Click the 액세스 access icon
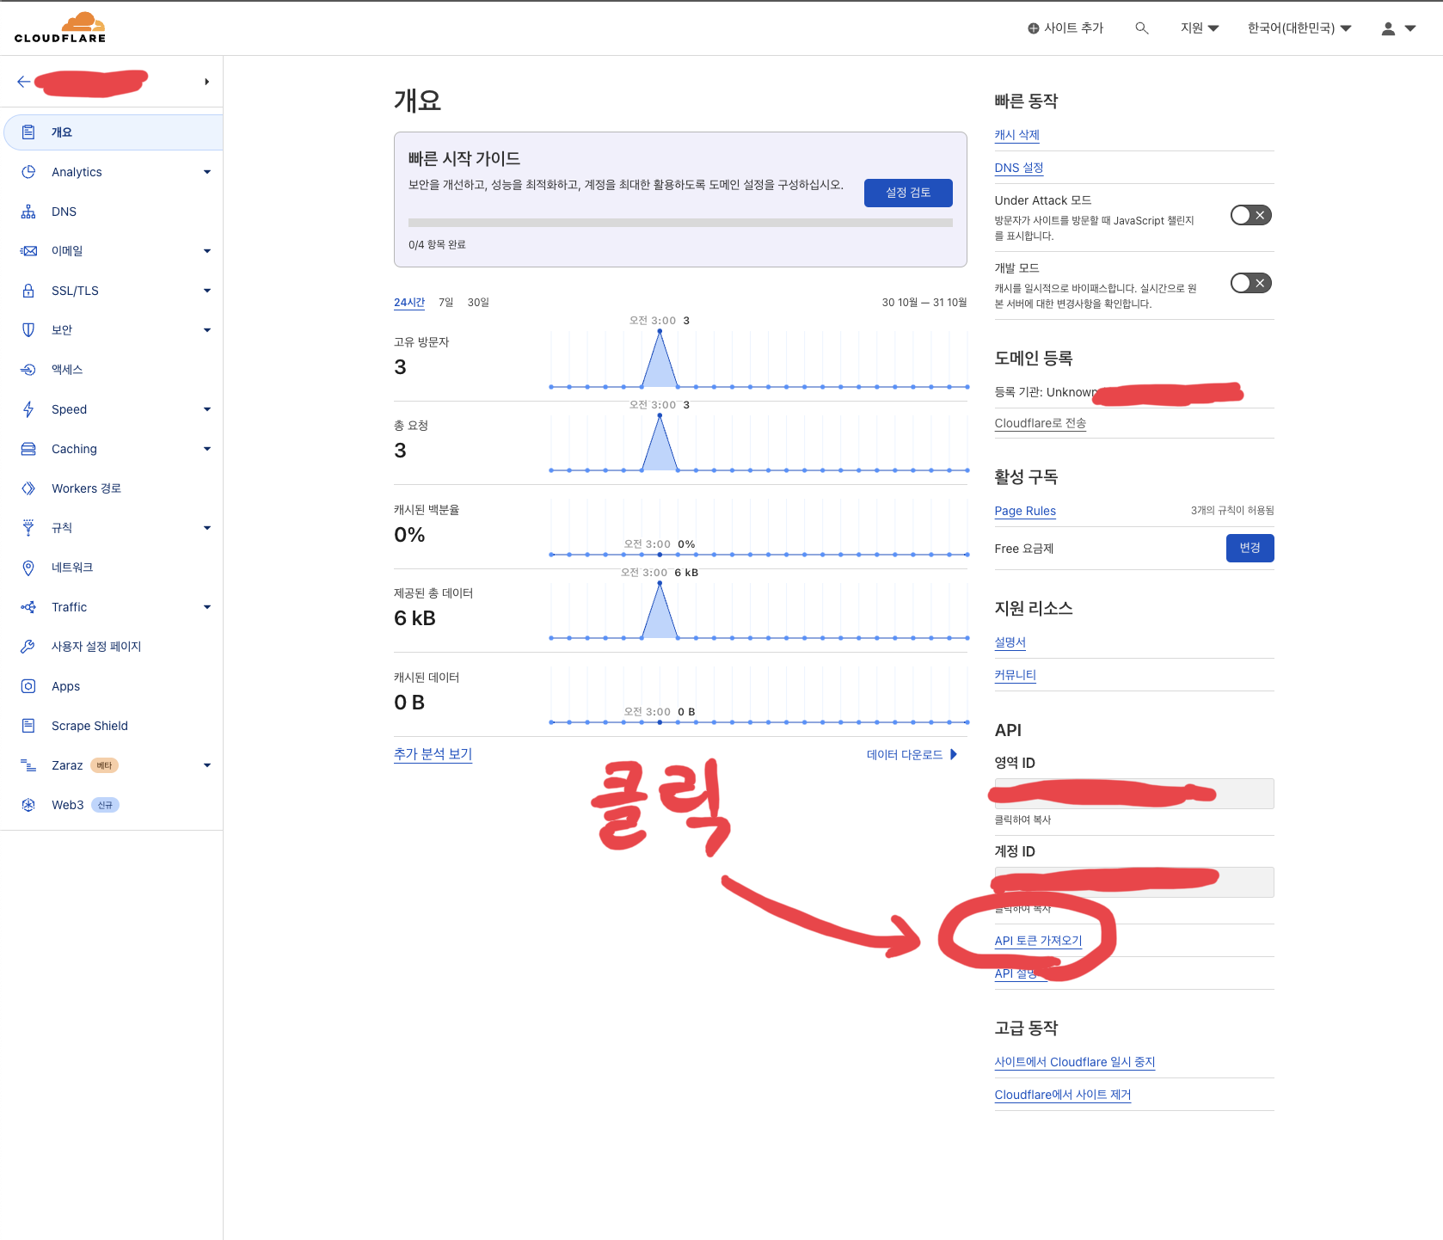This screenshot has height=1240, width=1443. pos(28,370)
